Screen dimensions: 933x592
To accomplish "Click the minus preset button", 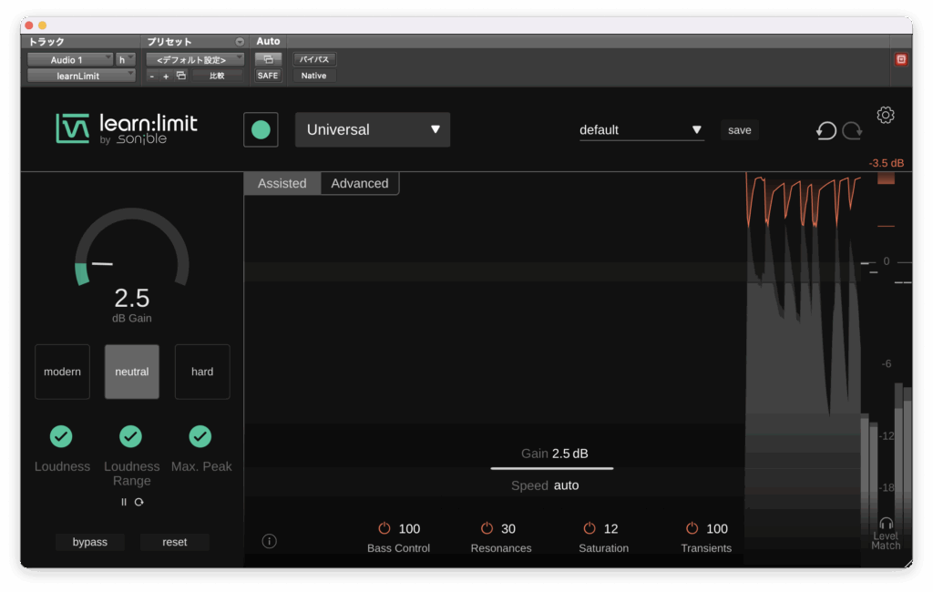I will coord(152,77).
